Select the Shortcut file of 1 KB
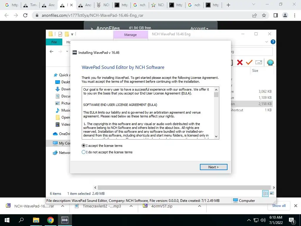301x226 pixels. [252, 110]
